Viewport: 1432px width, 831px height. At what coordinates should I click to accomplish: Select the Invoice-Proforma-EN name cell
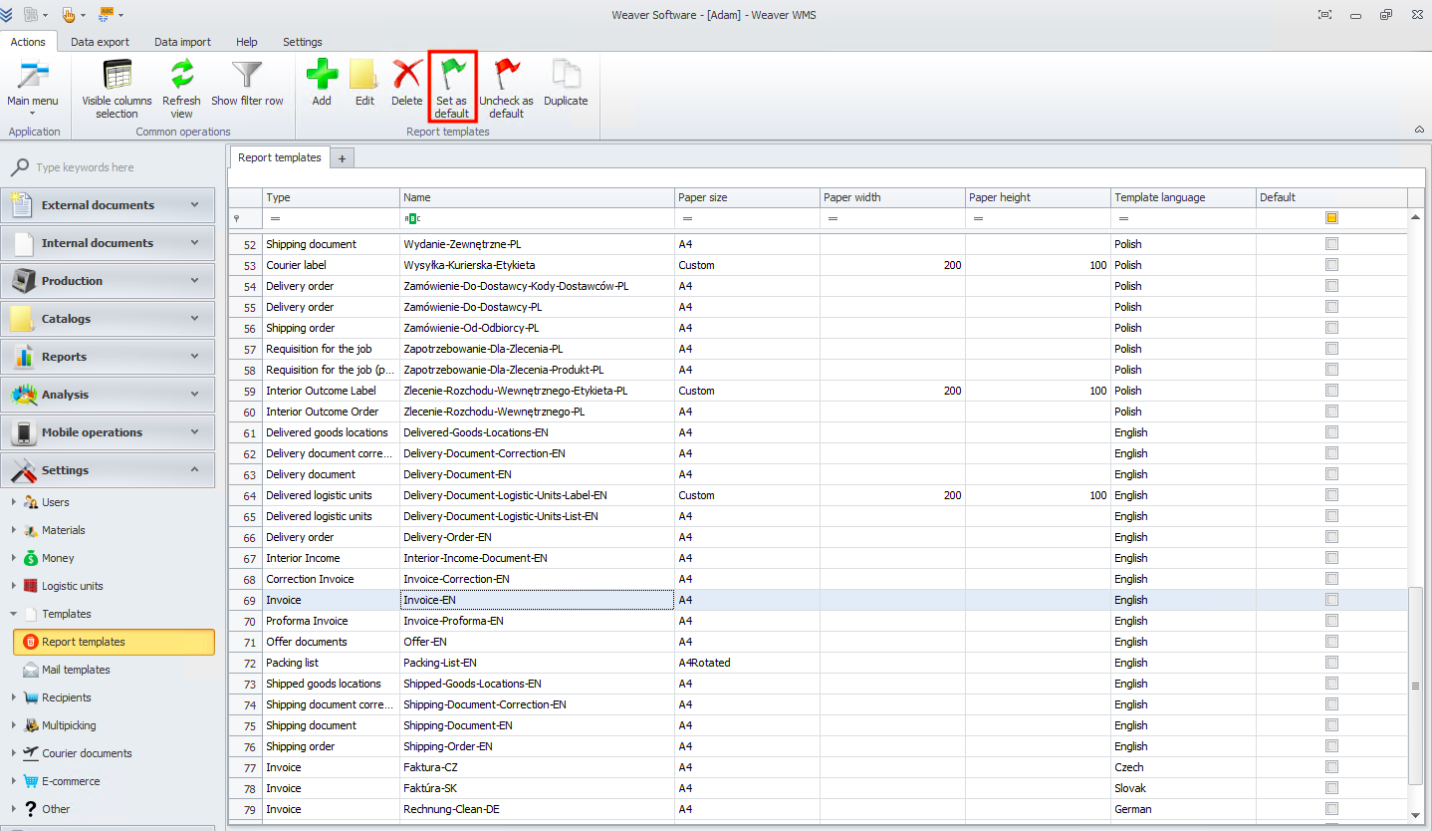tap(538, 621)
